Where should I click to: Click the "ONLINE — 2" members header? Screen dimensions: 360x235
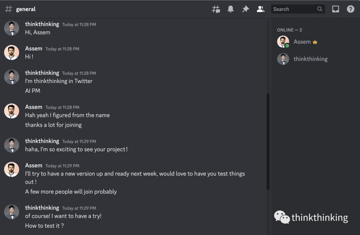pyautogui.click(x=289, y=30)
